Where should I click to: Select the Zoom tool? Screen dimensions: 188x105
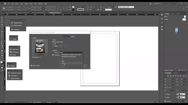pos(2,58)
